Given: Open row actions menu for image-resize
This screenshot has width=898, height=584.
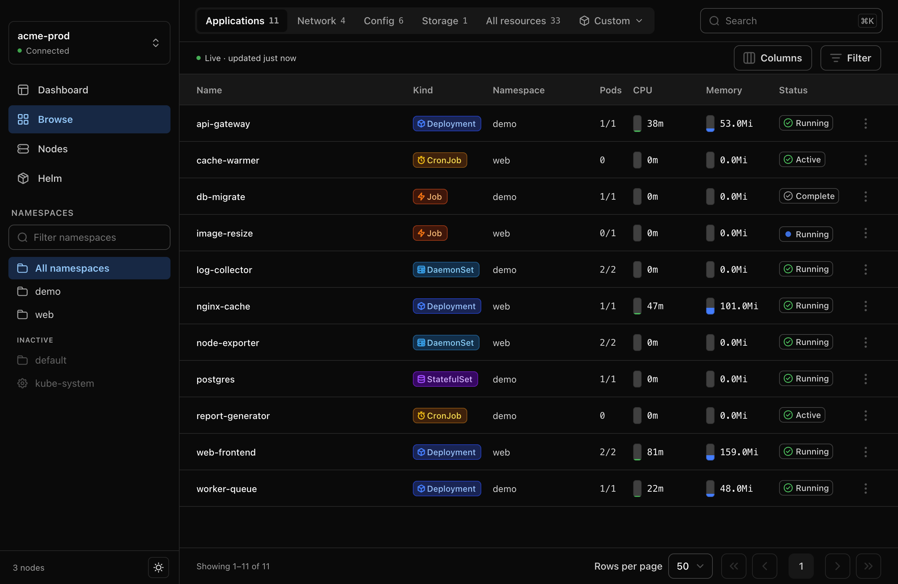Looking at the screenshot, I should (865, 233).
